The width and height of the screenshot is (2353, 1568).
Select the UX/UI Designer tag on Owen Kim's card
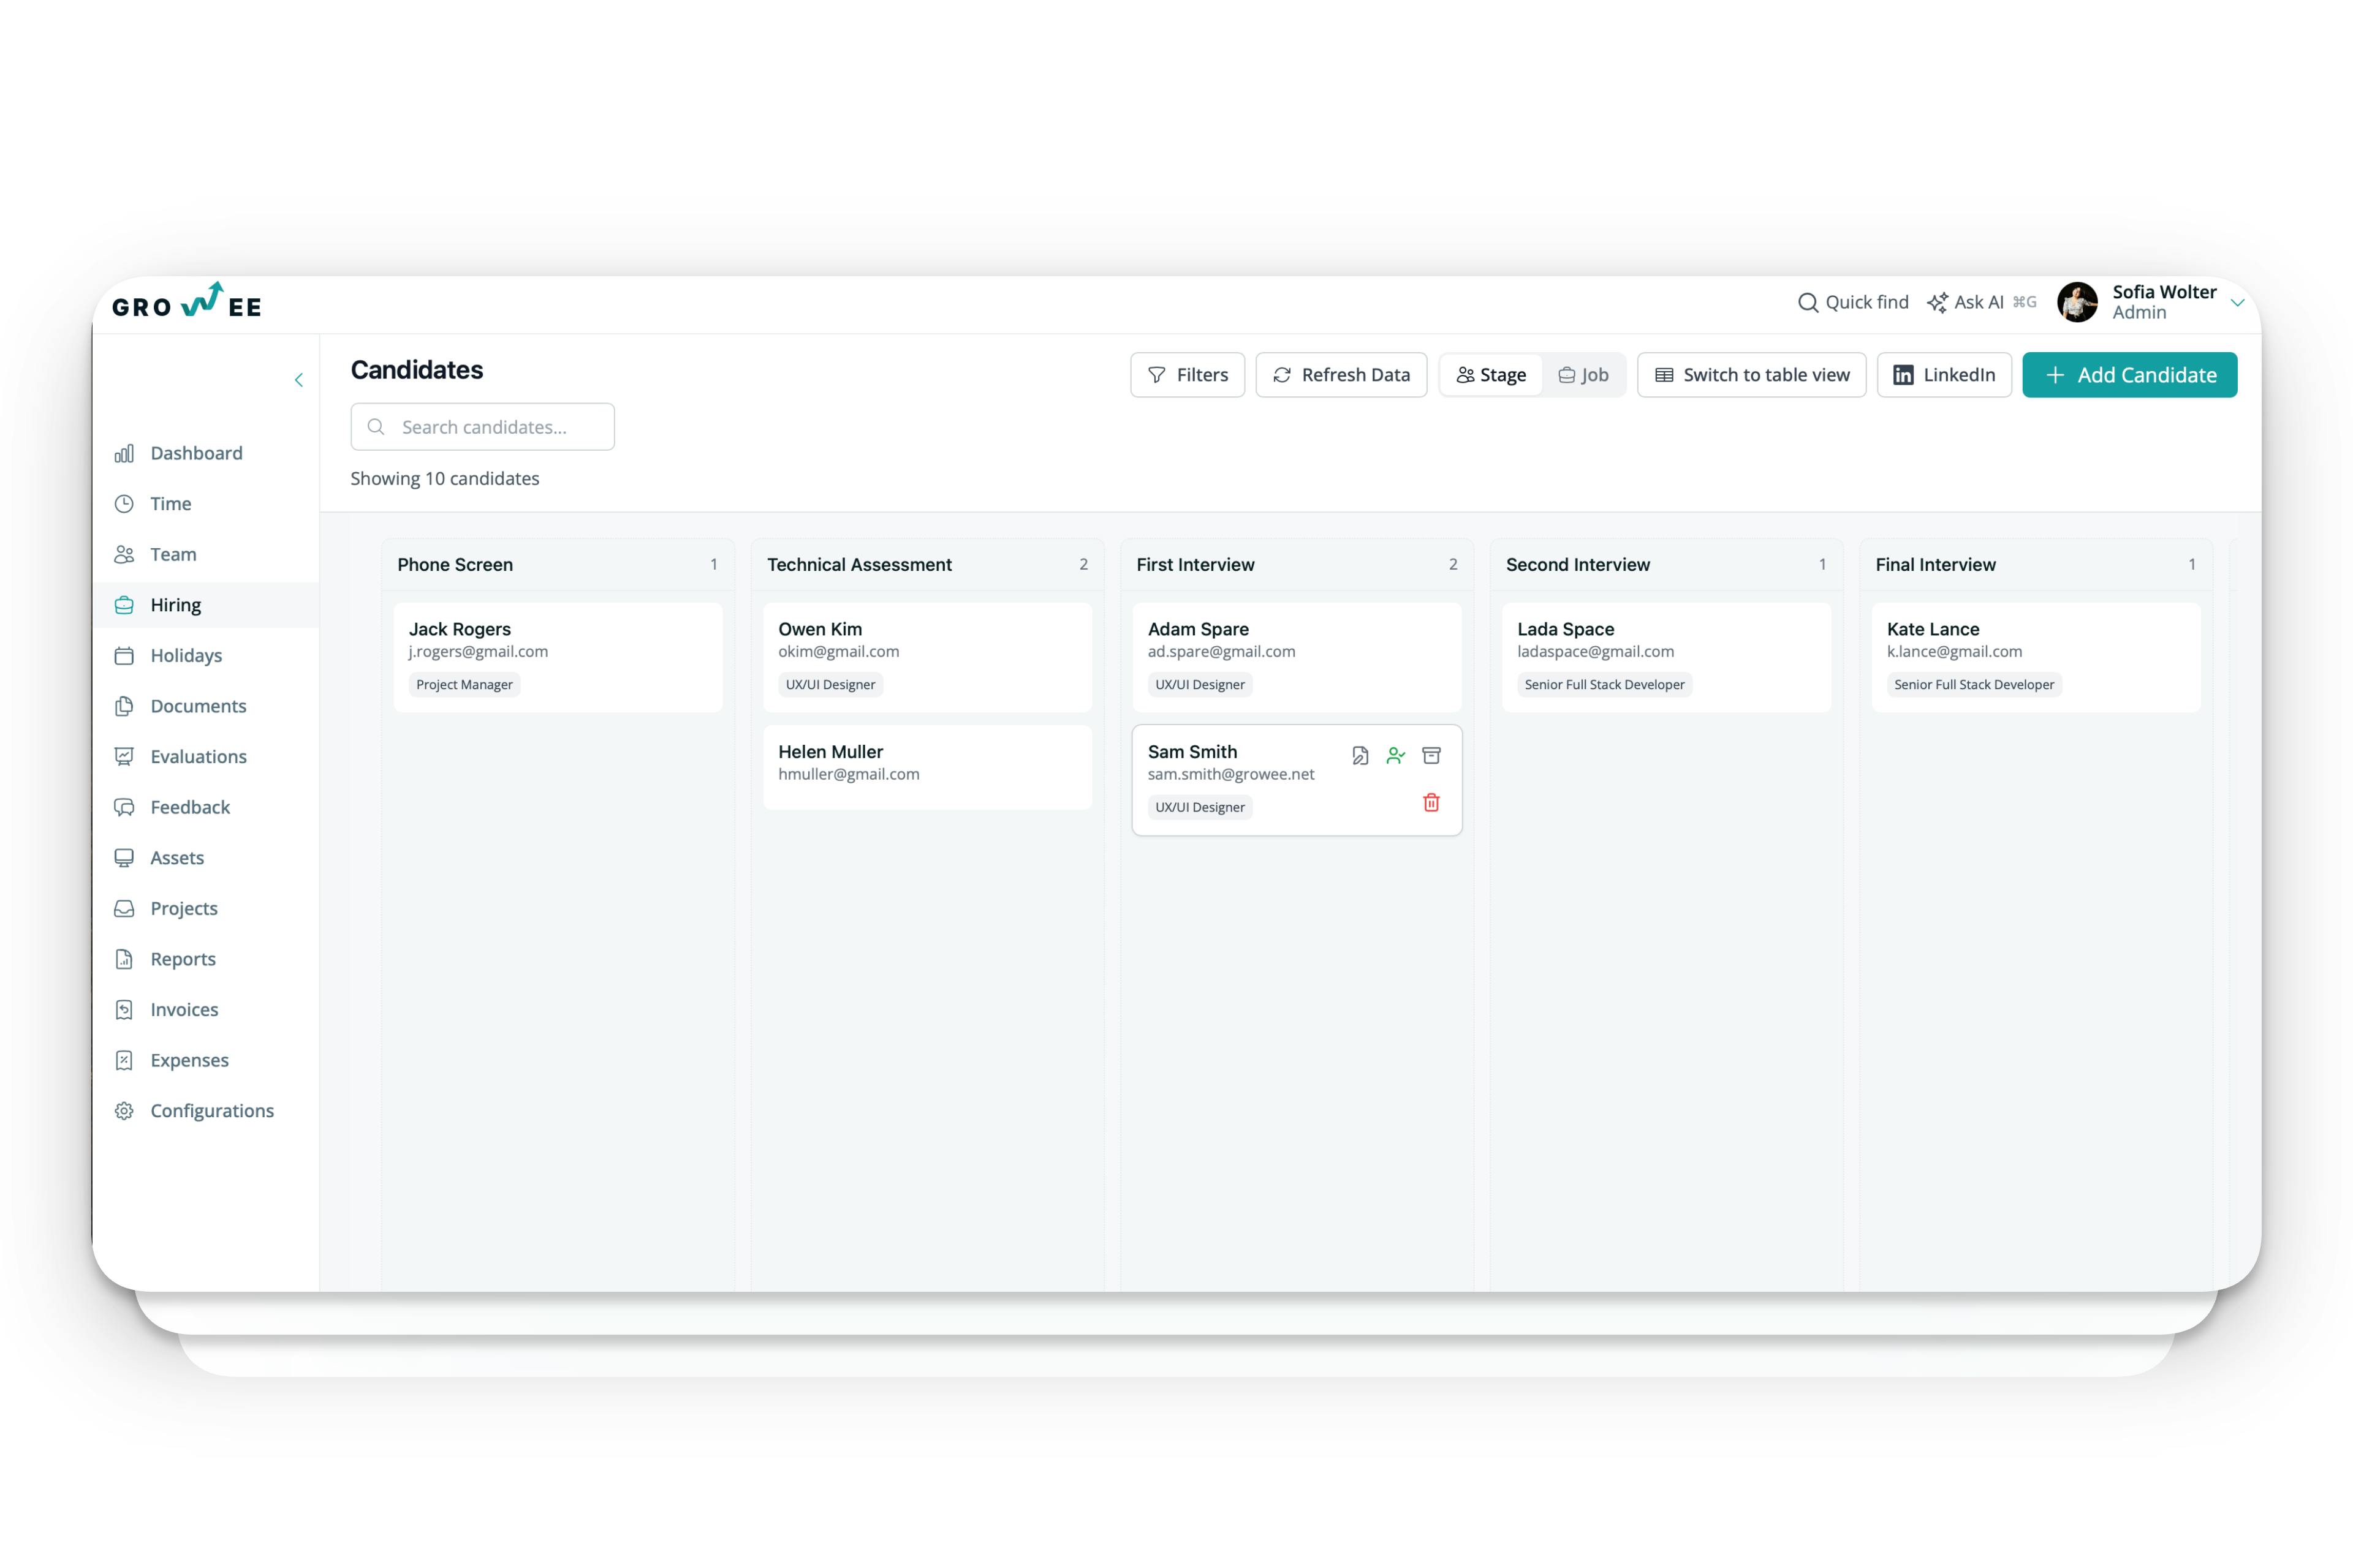(829, 684)
